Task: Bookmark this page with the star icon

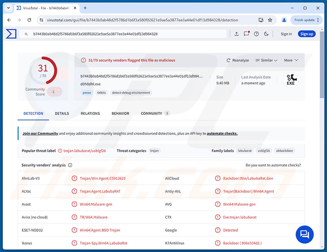Action: tap(270, 20)
